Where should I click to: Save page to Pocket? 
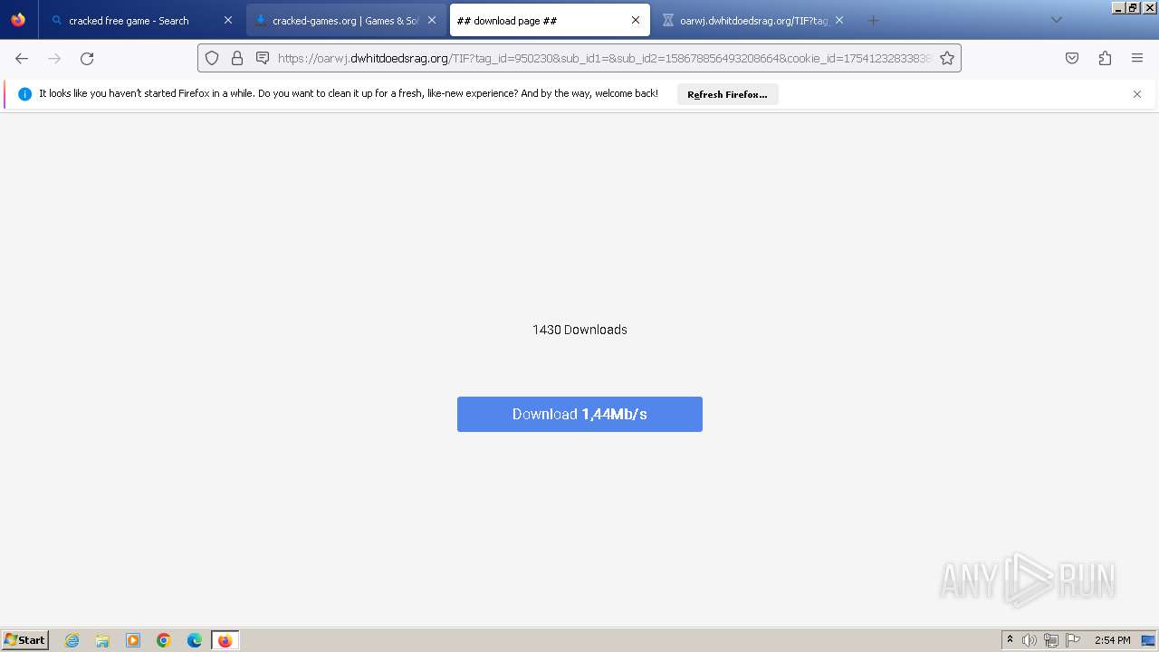coord(1072,58)
